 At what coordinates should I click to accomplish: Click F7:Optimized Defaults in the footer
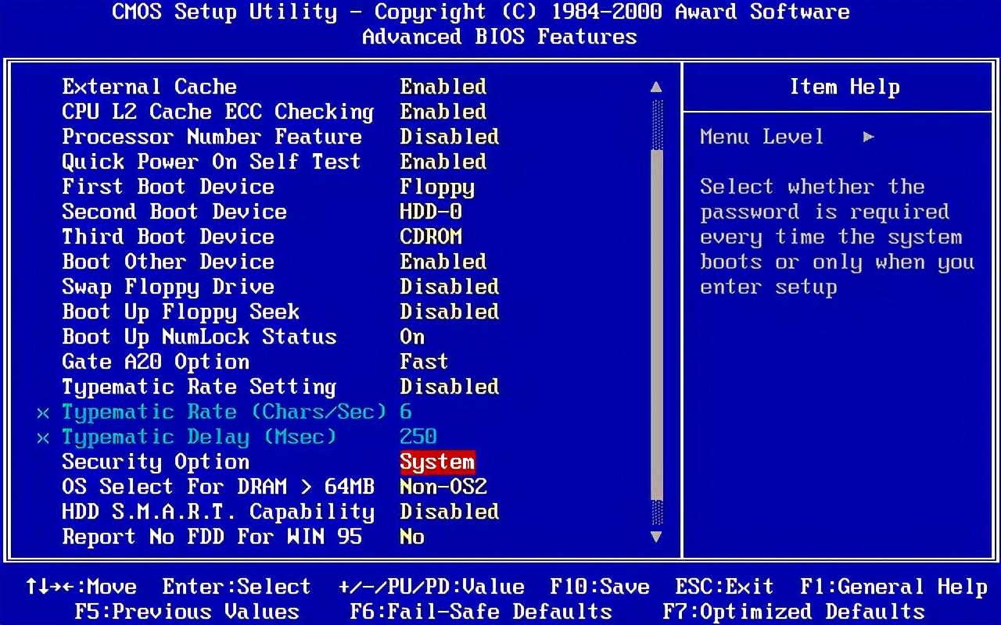pos(793,611)
